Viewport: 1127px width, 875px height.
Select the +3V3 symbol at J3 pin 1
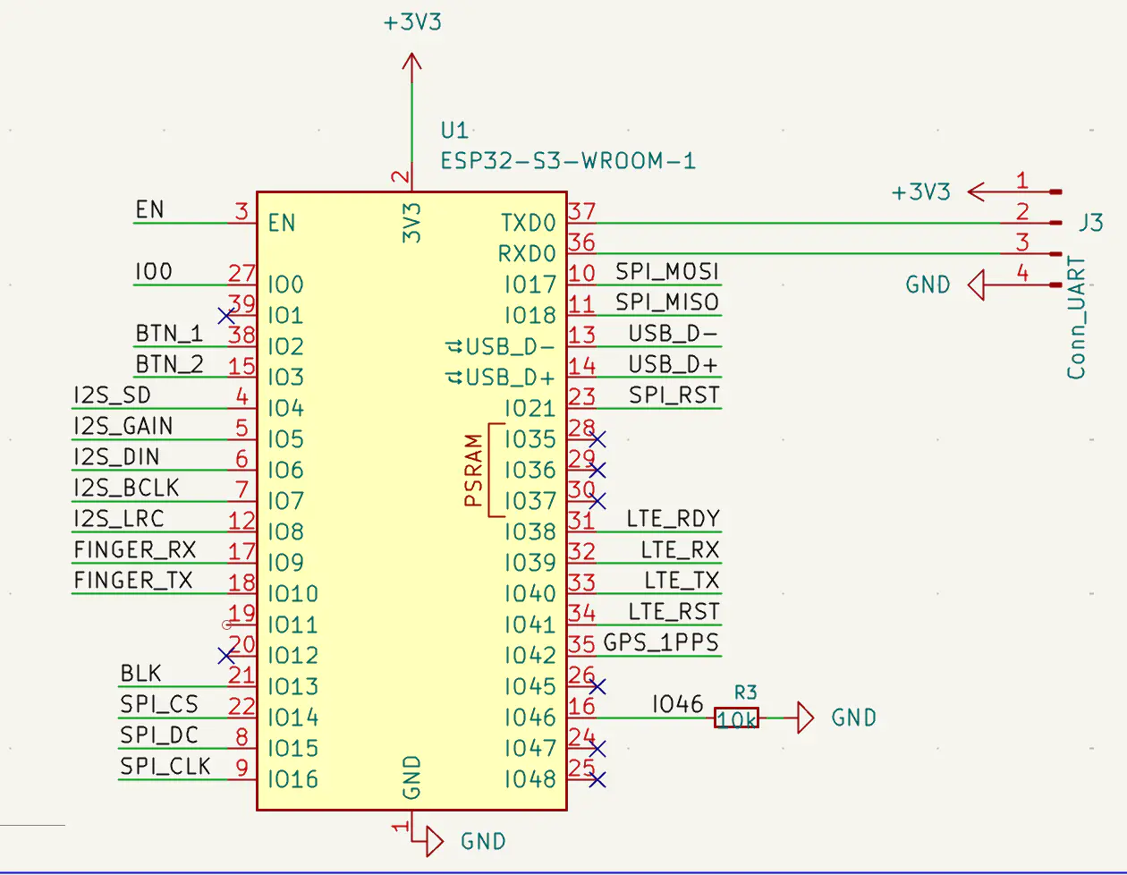(x=977, y=191)
